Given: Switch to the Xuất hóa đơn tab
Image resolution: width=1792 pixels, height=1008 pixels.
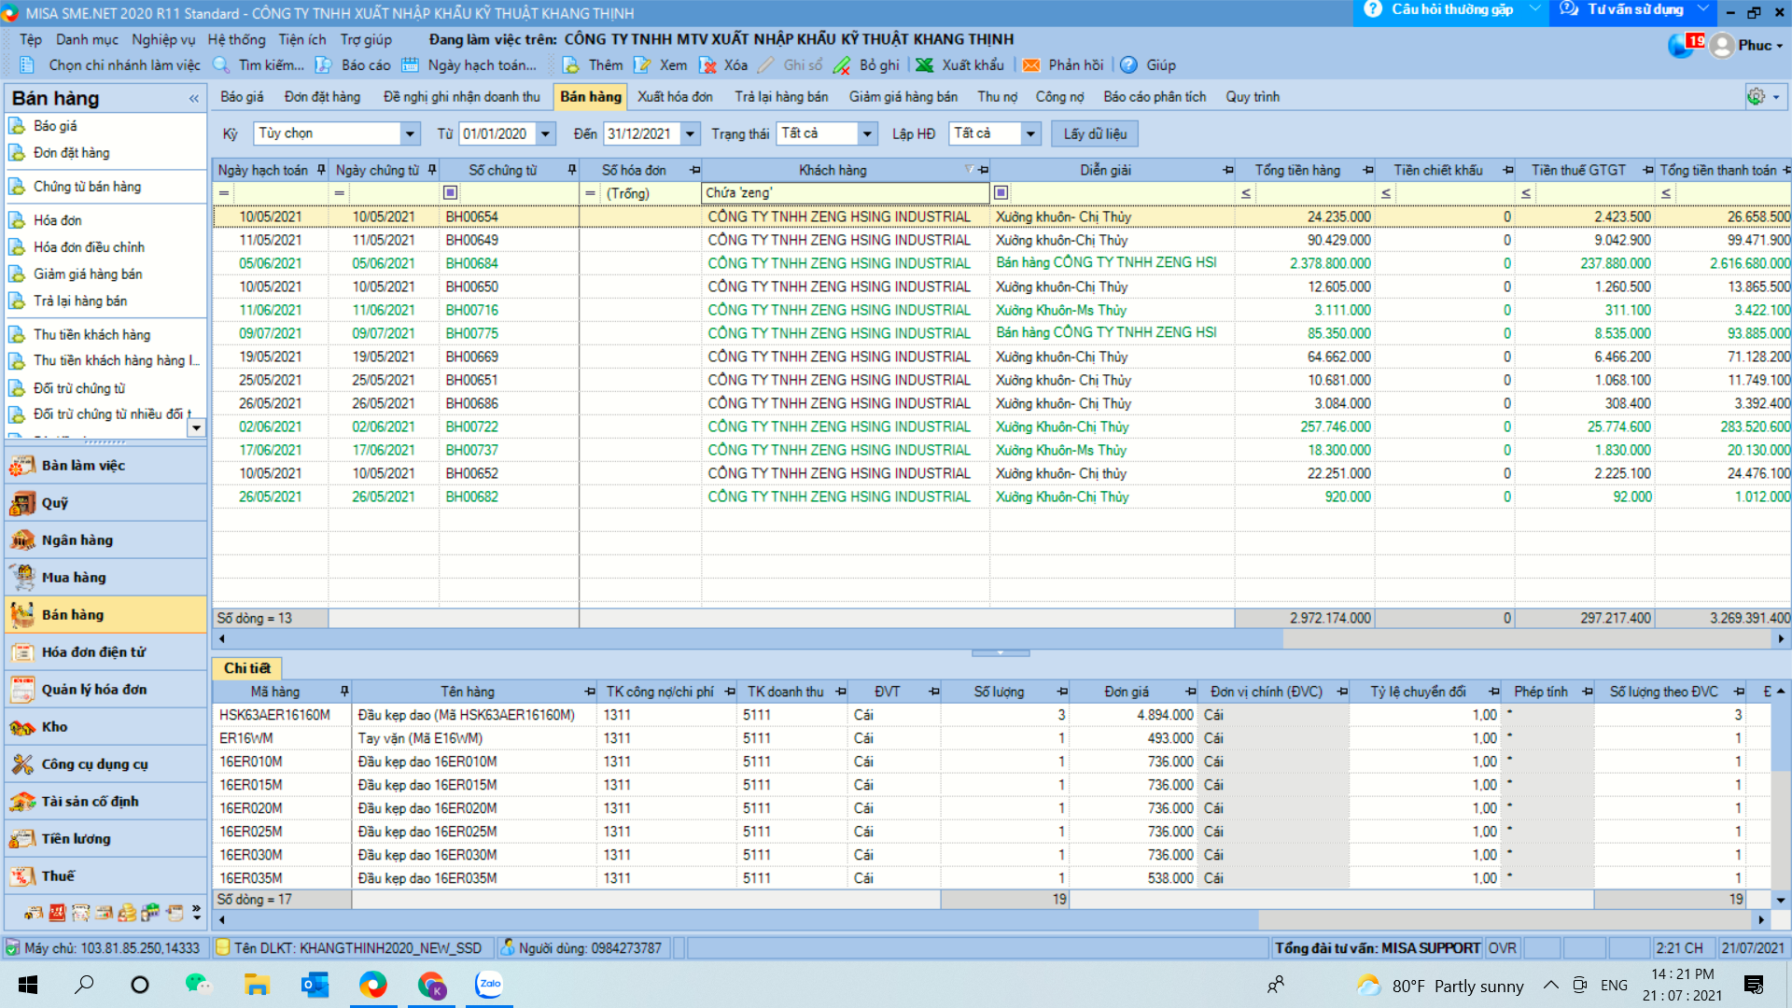Looking at the screenshot, I should tap(675, 97).
